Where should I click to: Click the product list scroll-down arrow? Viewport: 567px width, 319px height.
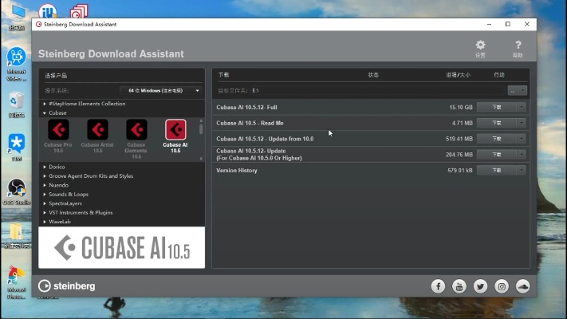pyautogui.click(x=201, y=159)
